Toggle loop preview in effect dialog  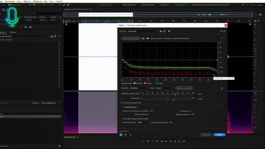coord(130,135)
